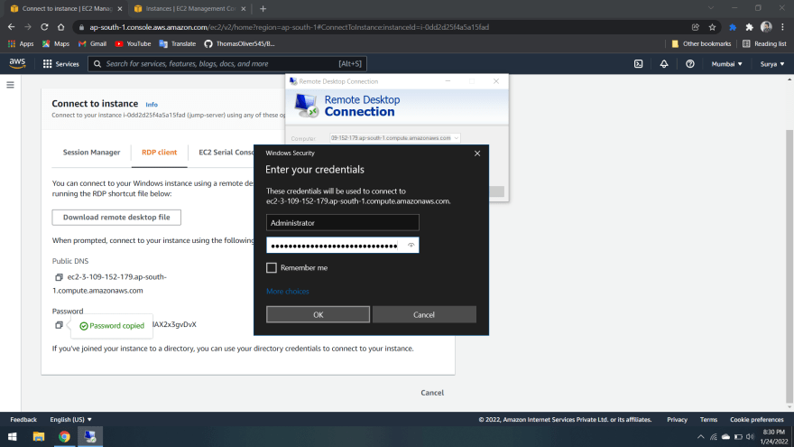794x447 pixels.
Task: Open the AWS help question icon
Action: point(689,64)
